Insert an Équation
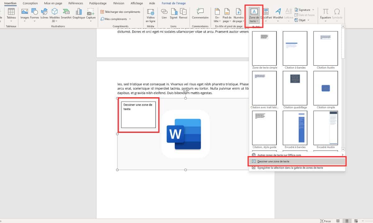 point(326,15)
